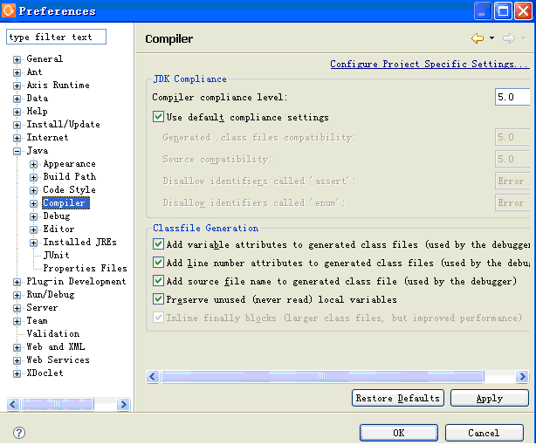This screenshot has width=536, height=445.
Task: Click compiler pane scroll left arrow
Action: tap(153, 377)
